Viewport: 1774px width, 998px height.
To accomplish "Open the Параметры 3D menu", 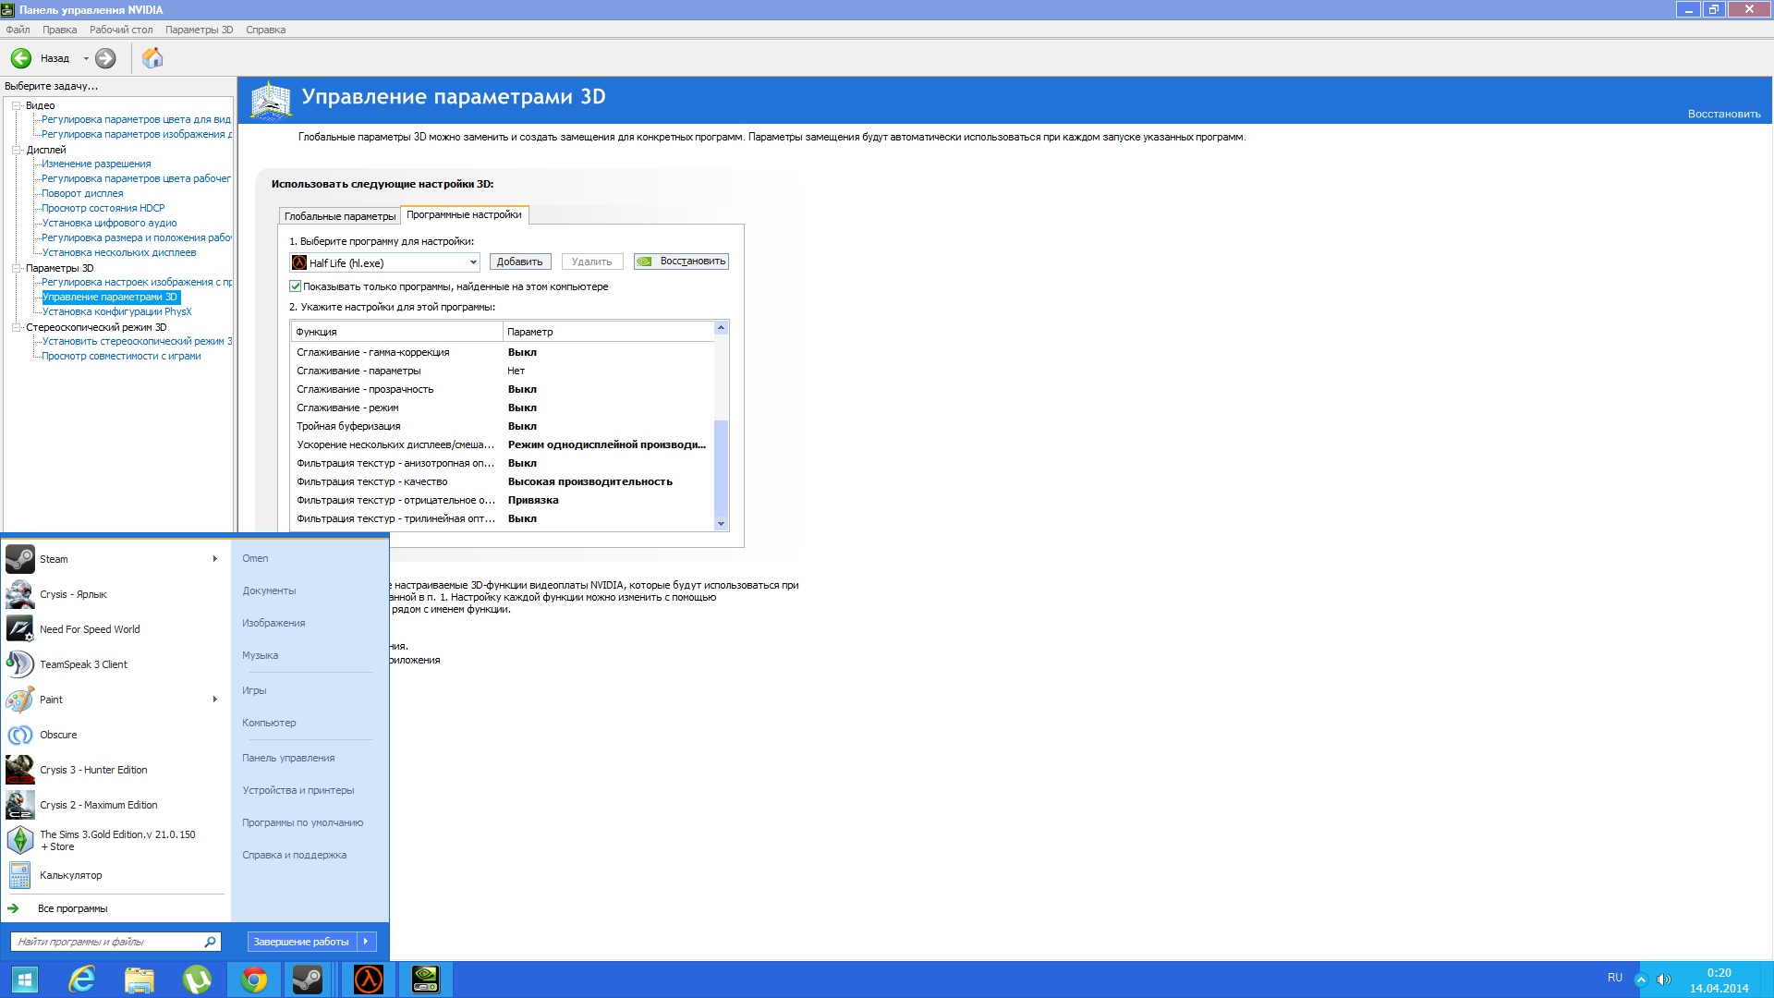I will click(x=199, y=30).
